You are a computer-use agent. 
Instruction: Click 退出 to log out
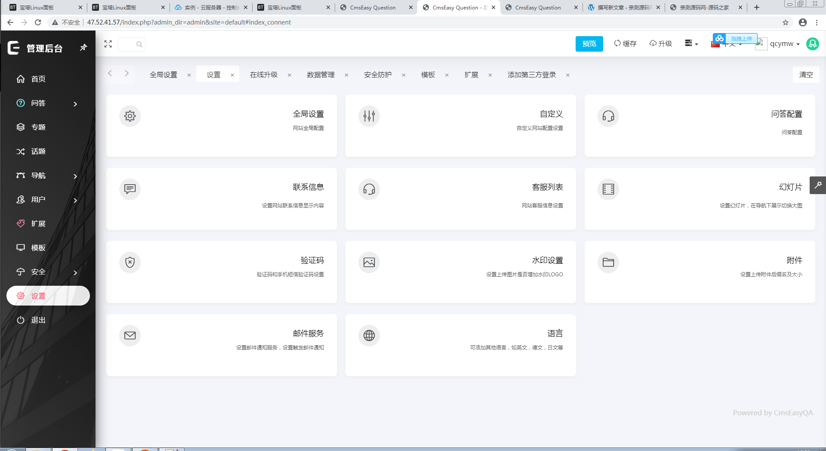[48, 320]
